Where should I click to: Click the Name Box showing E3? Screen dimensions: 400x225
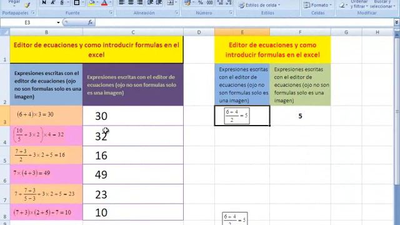click(x=27, y=22)
